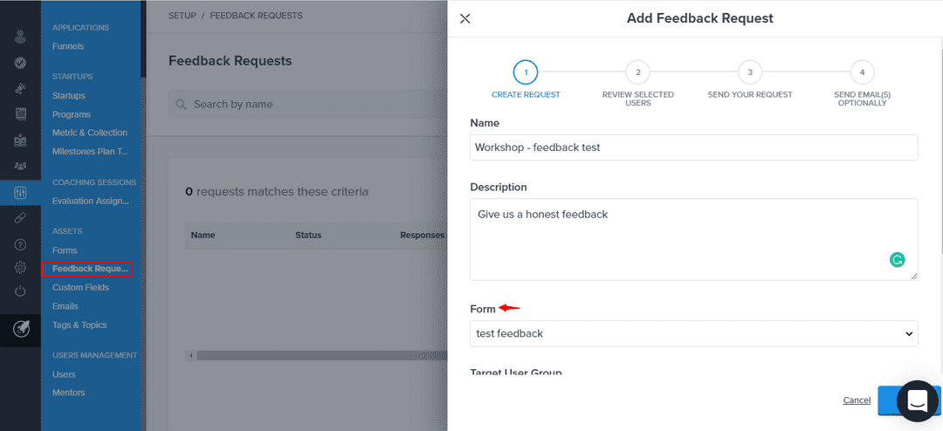This screenshot has height=431, width=943.
Task: Click the Name input field
Action: coord(693,147)
